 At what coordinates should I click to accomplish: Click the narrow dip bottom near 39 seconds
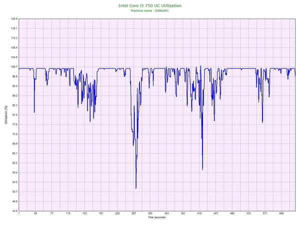pyautogui.click(x=34, y=112)
